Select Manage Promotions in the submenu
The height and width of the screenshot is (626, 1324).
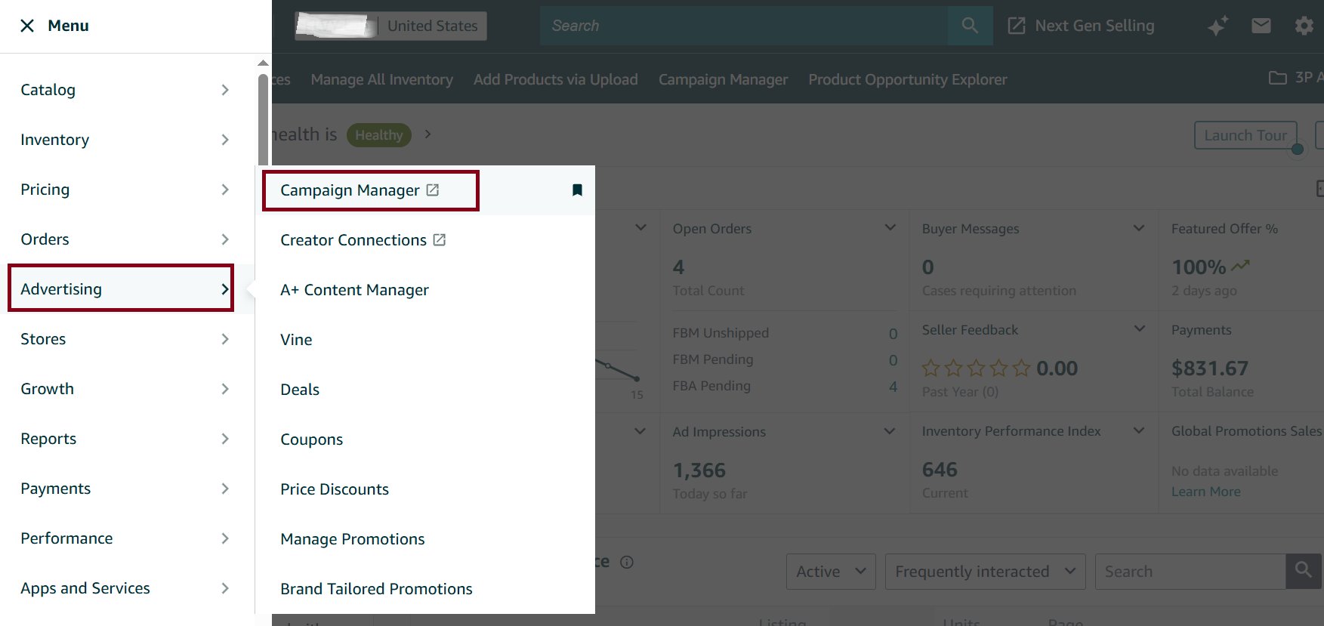352,539
